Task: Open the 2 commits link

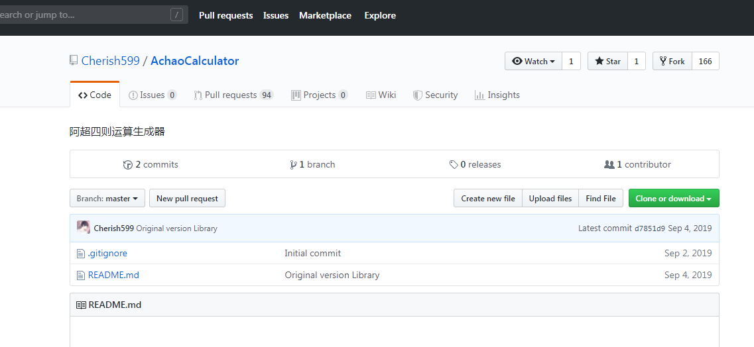Action: [x=151, y=165]
